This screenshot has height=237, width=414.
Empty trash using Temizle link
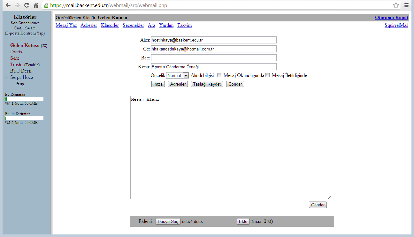(x=32, y=65)
